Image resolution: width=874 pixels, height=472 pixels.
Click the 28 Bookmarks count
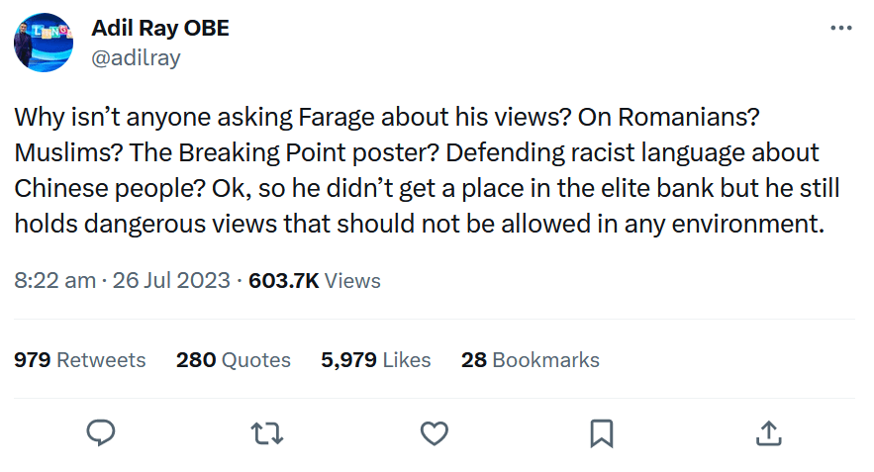click(x=531, y=360)
